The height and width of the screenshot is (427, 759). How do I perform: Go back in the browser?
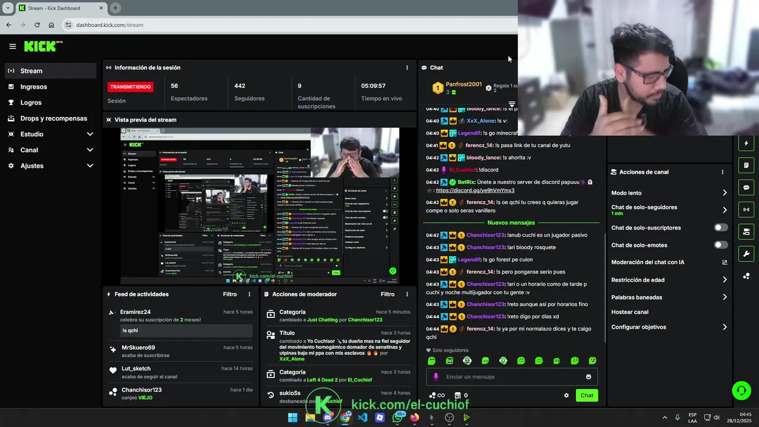8,25
